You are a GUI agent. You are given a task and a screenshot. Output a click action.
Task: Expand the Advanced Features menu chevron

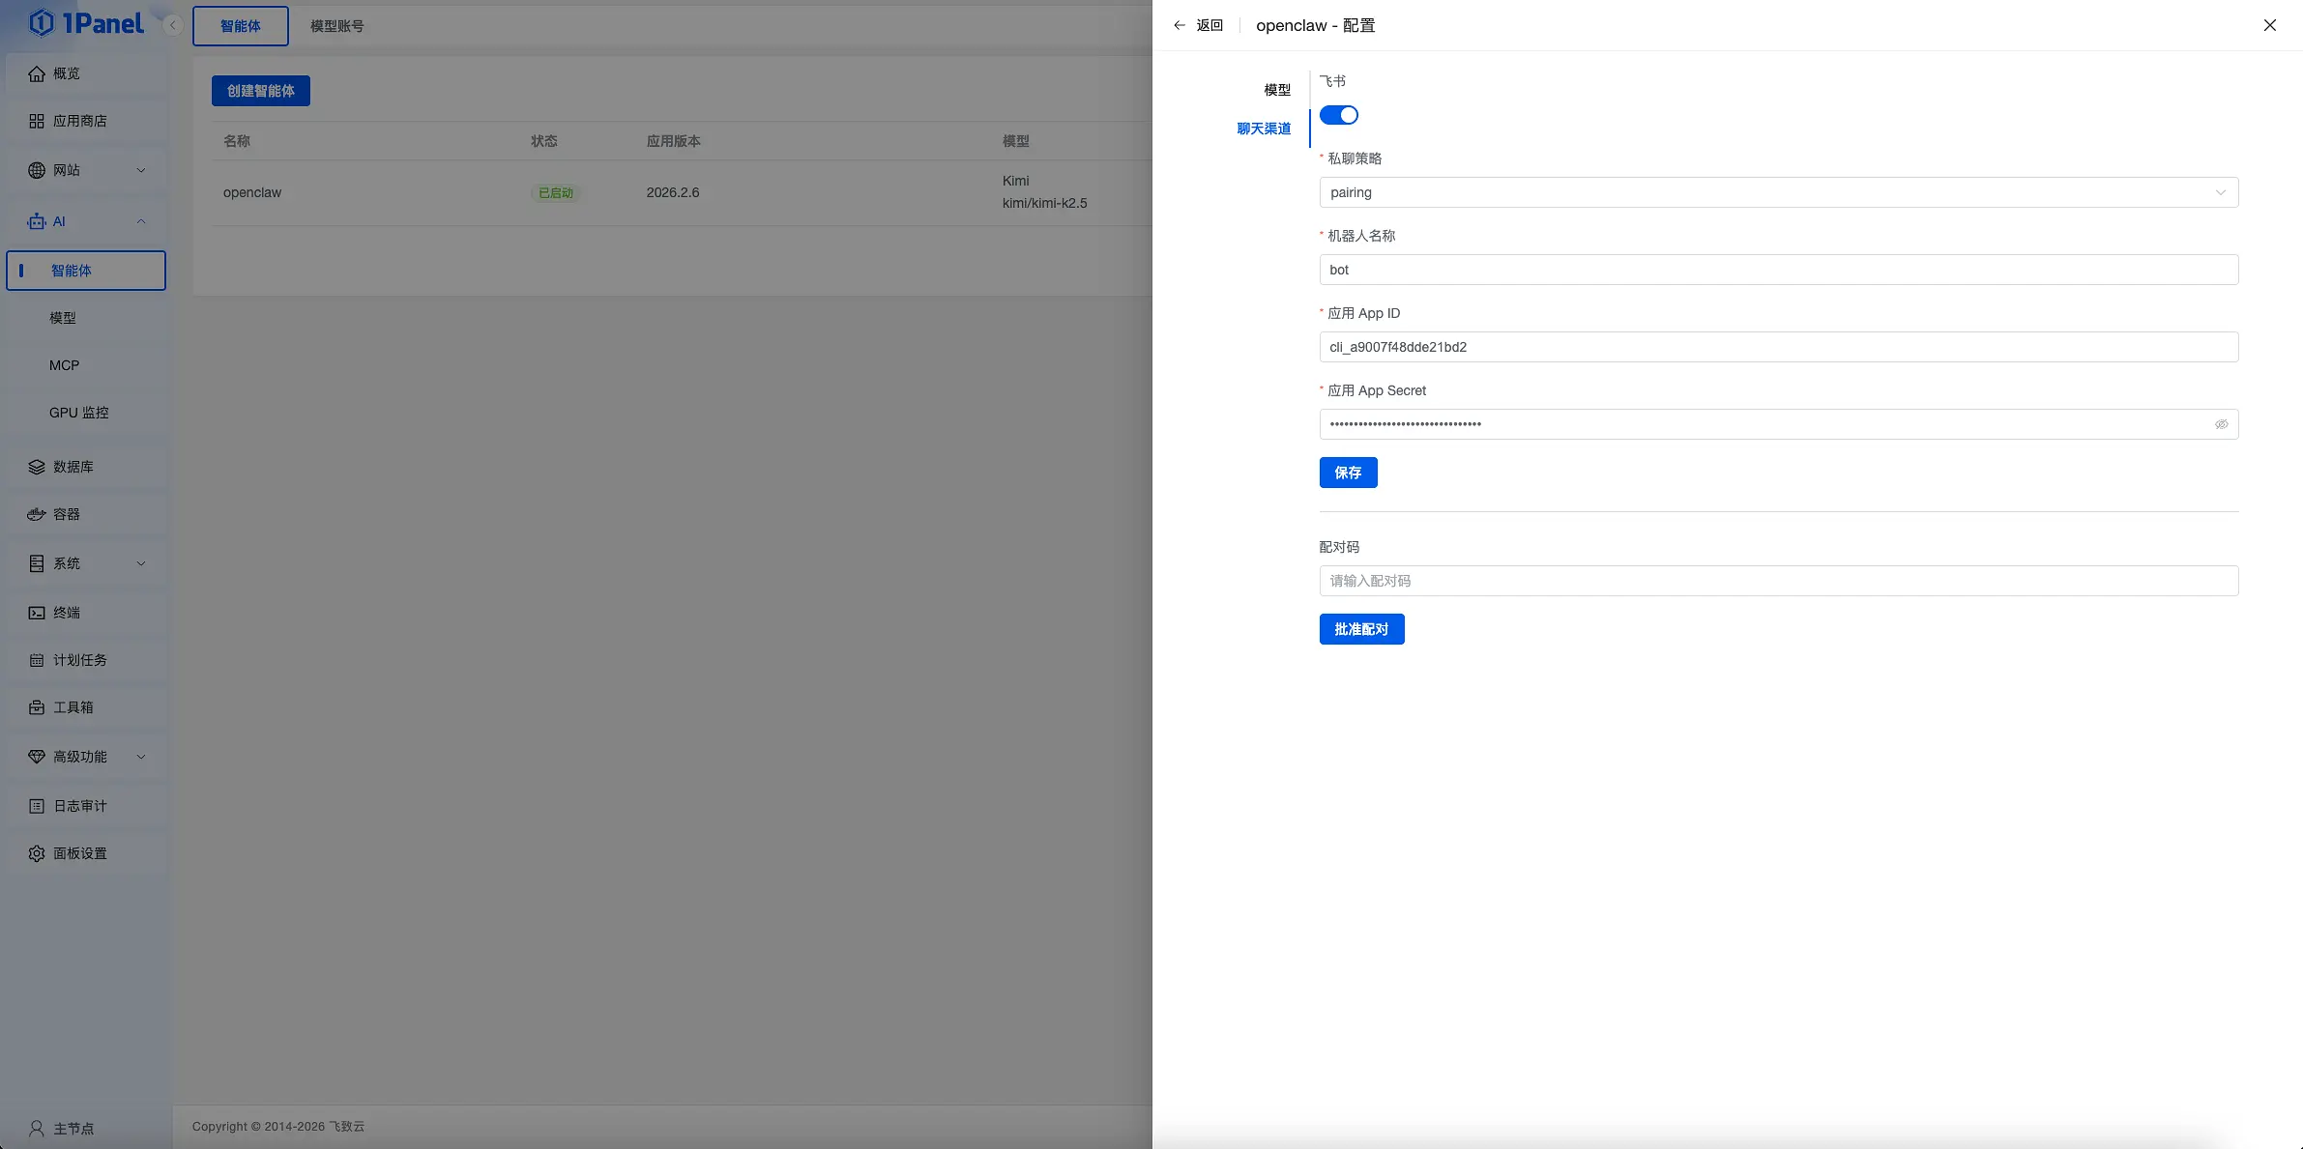click(x=141, y=757)
